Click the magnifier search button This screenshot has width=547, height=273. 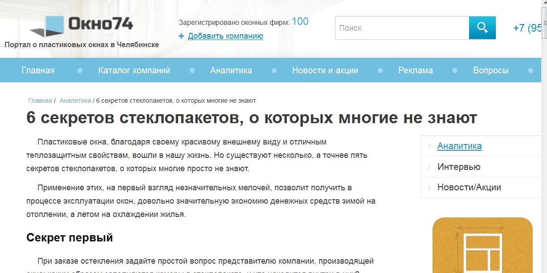pos(482,28)
